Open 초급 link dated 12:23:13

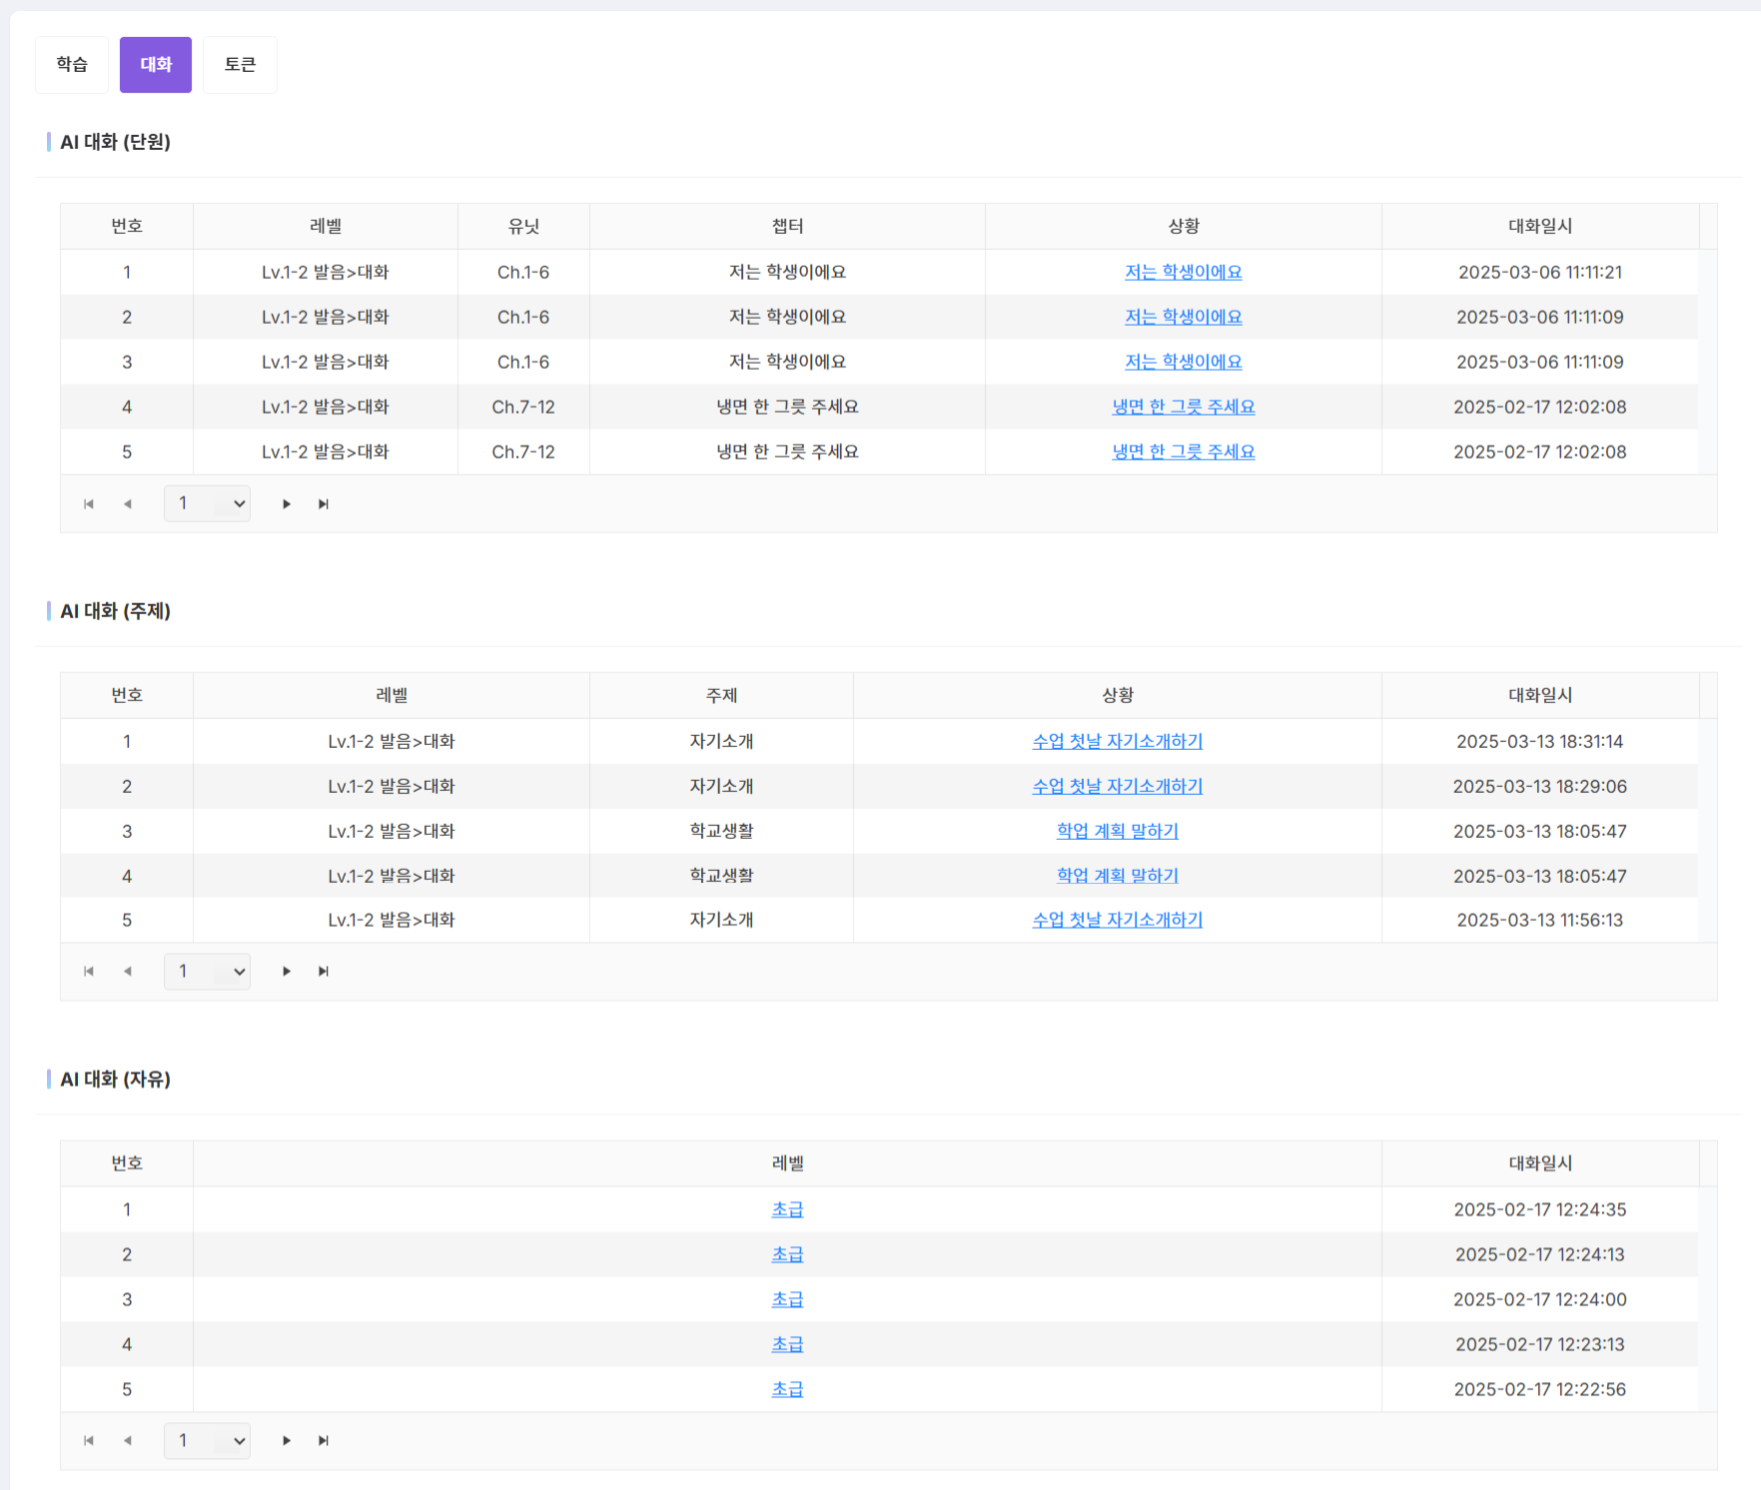787,1345
